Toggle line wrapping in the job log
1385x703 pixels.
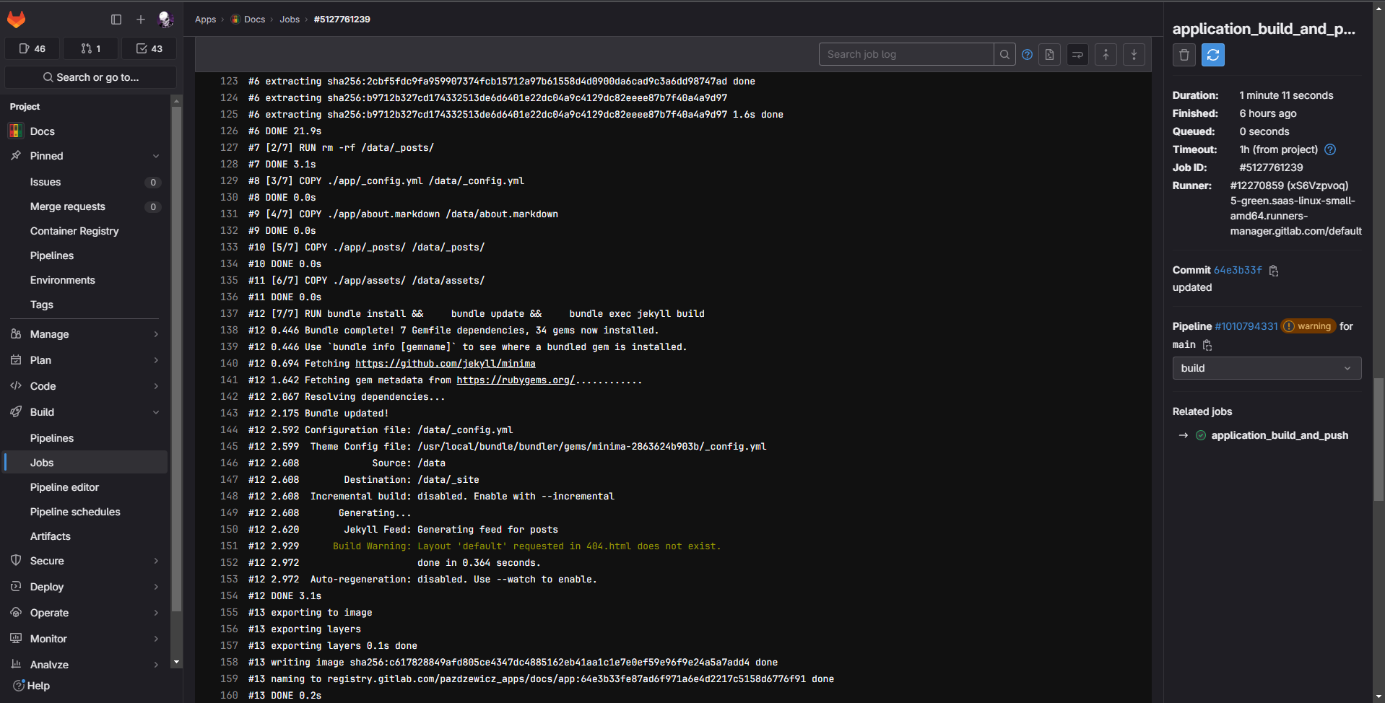click(1077, 54)
